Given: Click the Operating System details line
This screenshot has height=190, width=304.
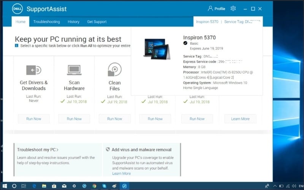Looking at the screenshot, I should (x=215, y=85).
